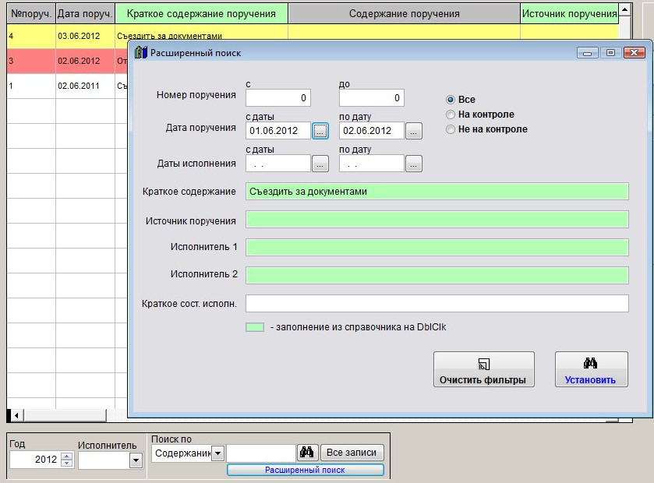Close the Расширенный поиск dialog

pos(634,53)
